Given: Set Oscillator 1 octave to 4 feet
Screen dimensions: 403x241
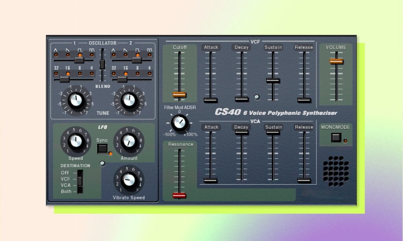Looking at the screenshot, I should (x=92, y=73).
